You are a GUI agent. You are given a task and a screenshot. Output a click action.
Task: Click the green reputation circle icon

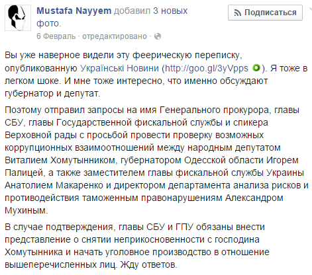[x=256, y=67]
